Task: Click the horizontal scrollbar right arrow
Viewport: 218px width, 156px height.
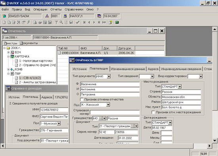Action: coord(209,146)
